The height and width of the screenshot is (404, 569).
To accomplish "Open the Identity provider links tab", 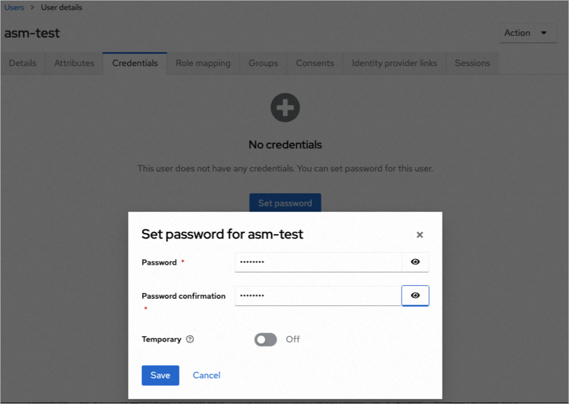I will point(394,63).
